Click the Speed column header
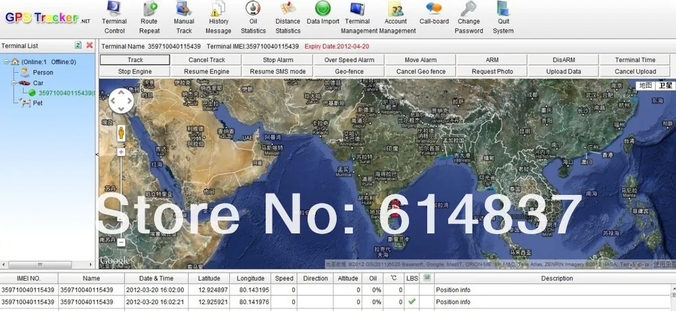676x311 pixels. [284, 279]
